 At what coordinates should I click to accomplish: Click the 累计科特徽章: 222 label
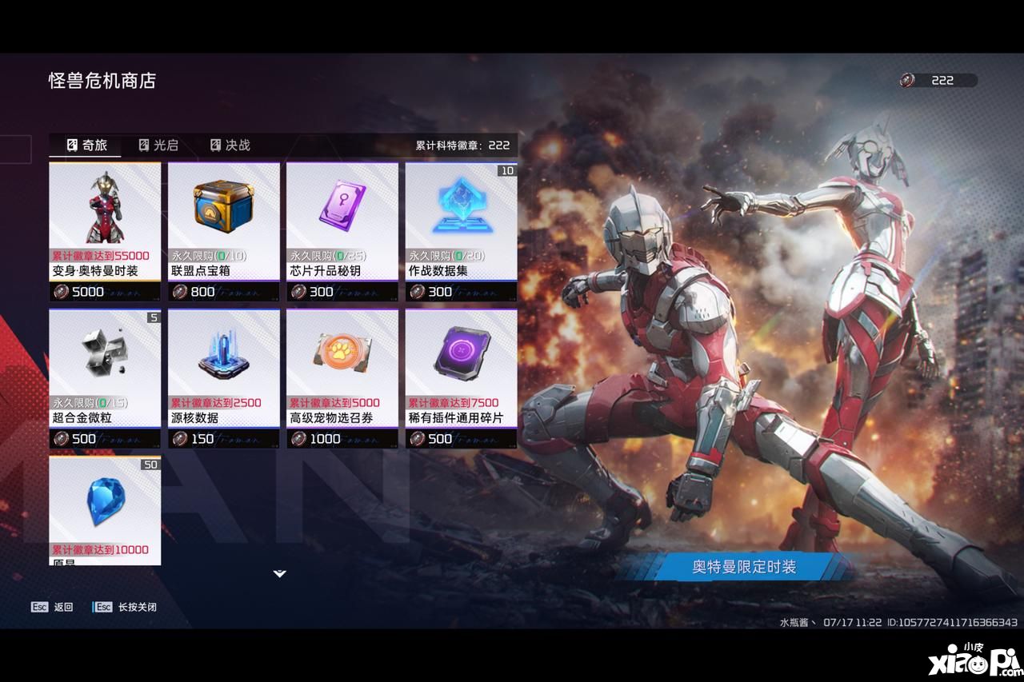coord(462,146)
